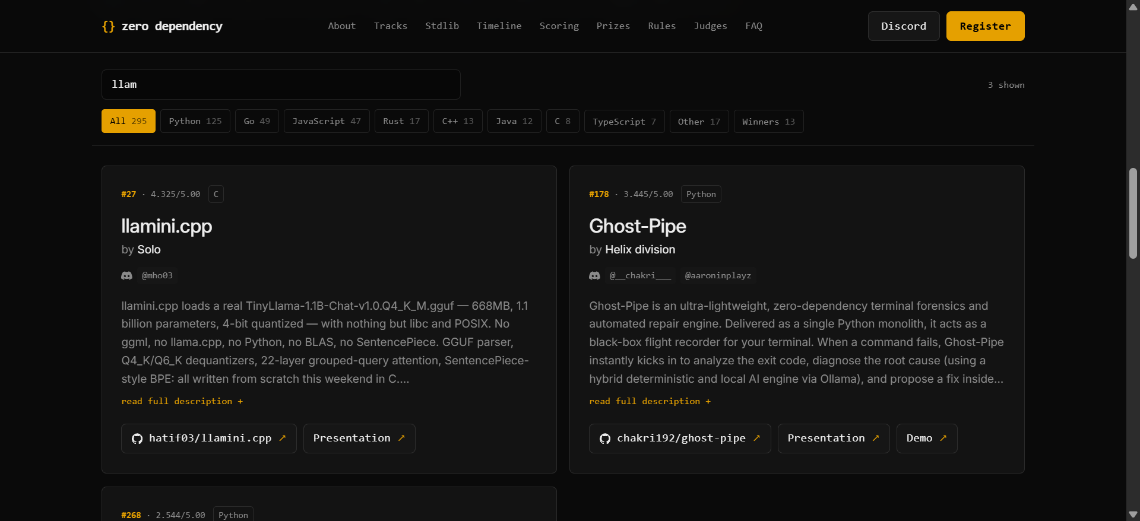Screen dimensions: 1140x521
Task: Open the Scoring nav item
Action: (x=559, y=26)
